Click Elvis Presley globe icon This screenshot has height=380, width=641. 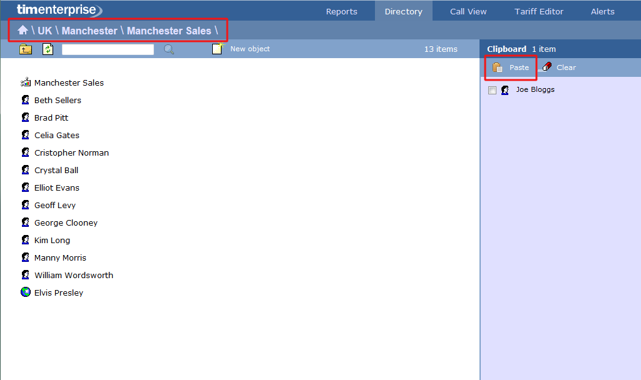(26, 292)
